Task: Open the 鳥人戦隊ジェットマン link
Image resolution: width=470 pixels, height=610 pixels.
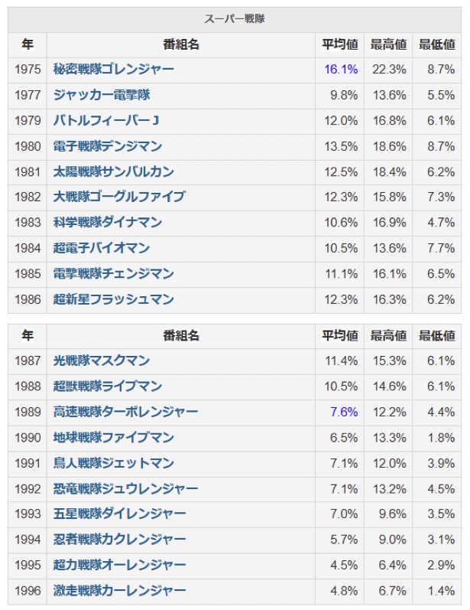Action: pos(113,463)
